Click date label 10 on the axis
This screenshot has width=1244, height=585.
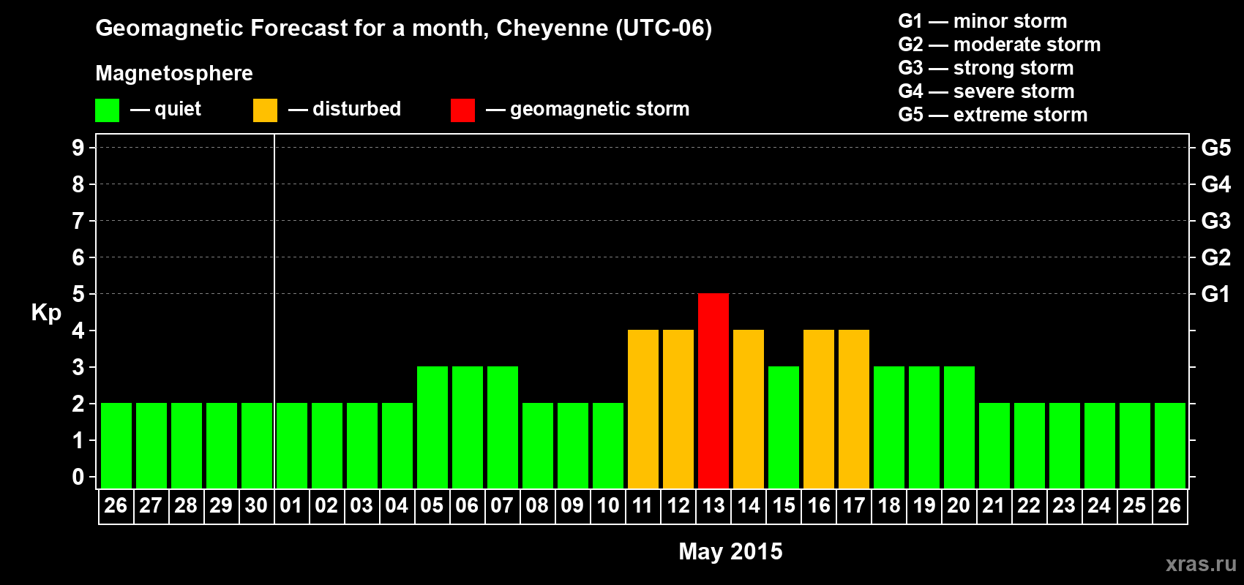coord(608,506)
